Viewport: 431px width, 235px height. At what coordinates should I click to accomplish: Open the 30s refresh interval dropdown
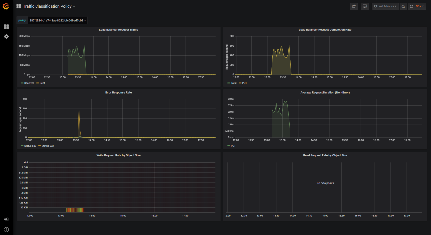420,6
